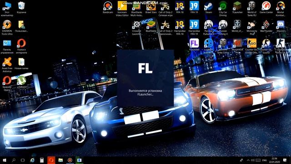Open the touch keyboard tray icon

click(x=258, y=160)
